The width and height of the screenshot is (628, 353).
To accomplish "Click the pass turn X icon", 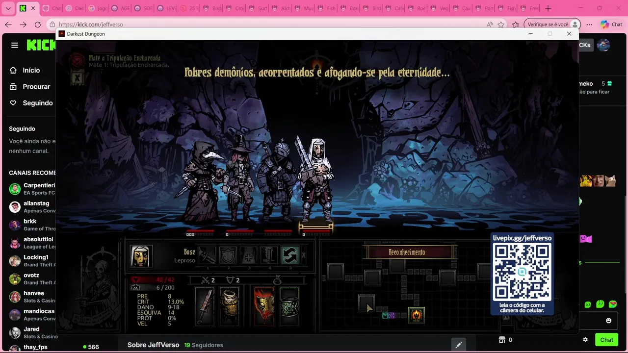I will (x=303, y=255).
